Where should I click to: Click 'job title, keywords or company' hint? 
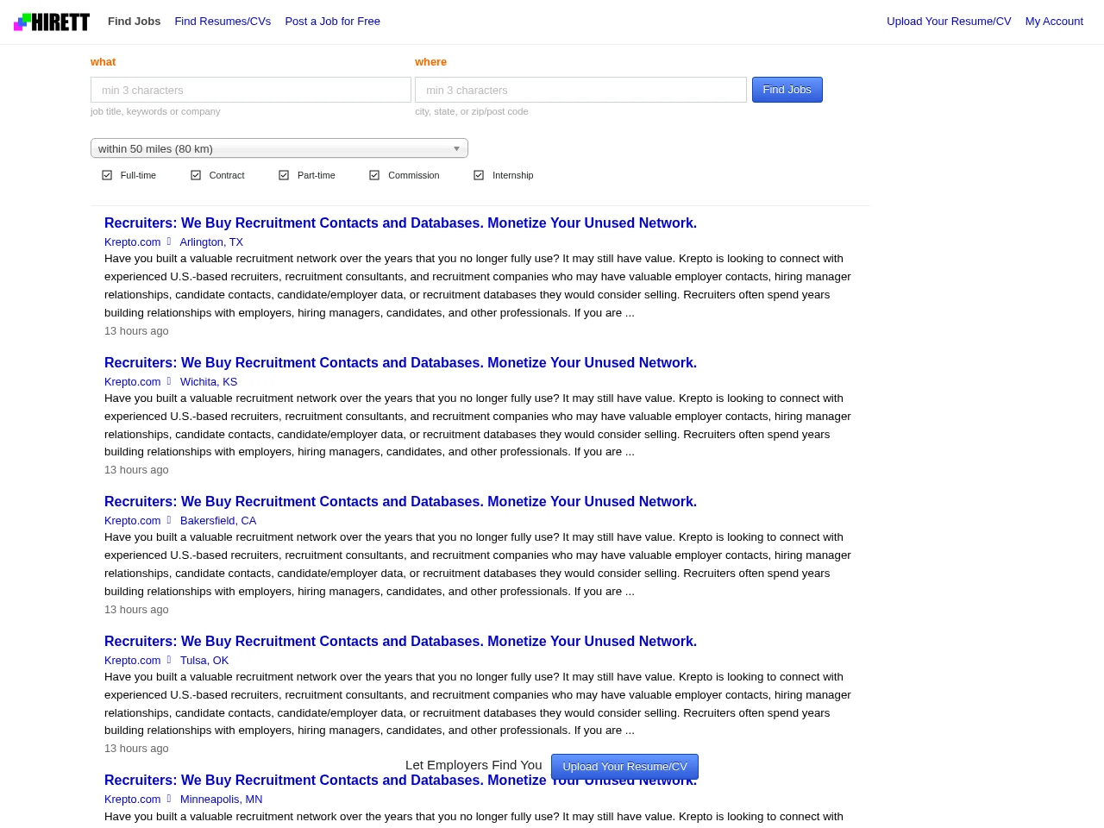coord(155,111)
